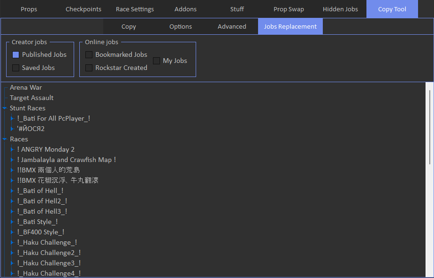Expand the !_Bati For All PcPlayer_! entry
434x278 pixels.
tap(12, 118)
